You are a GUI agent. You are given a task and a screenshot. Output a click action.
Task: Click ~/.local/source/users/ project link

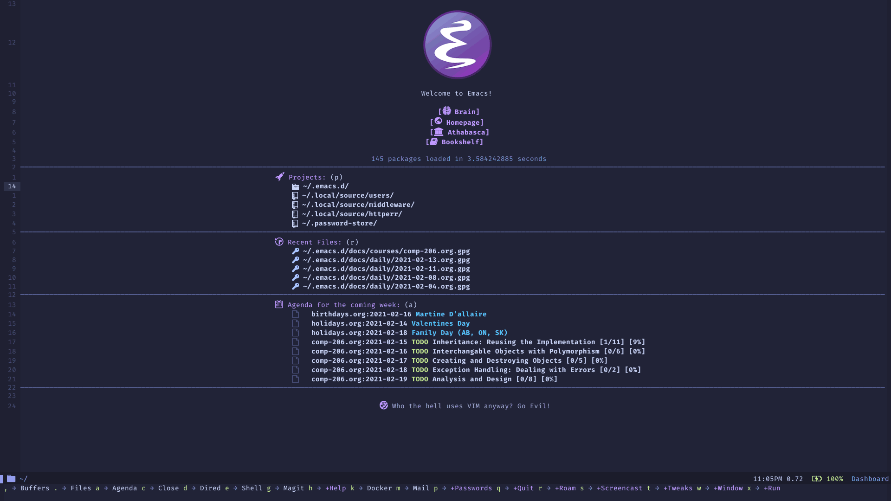[x=347, y=195]
